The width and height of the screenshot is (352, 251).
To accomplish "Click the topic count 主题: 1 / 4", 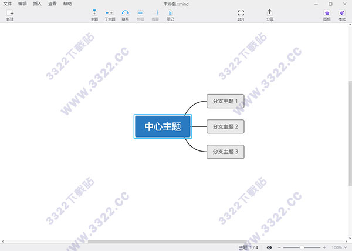I will pos(248,247).
